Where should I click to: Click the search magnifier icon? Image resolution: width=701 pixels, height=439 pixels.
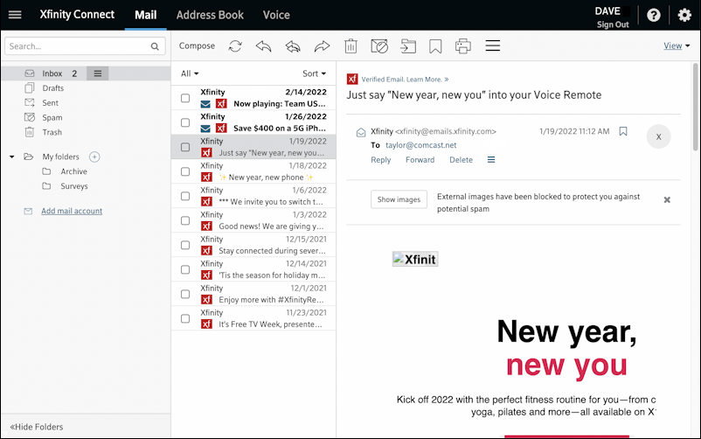(155, 46)
